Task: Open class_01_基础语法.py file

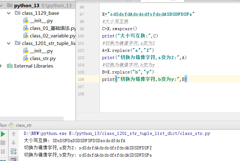Action: coord(52,28)
